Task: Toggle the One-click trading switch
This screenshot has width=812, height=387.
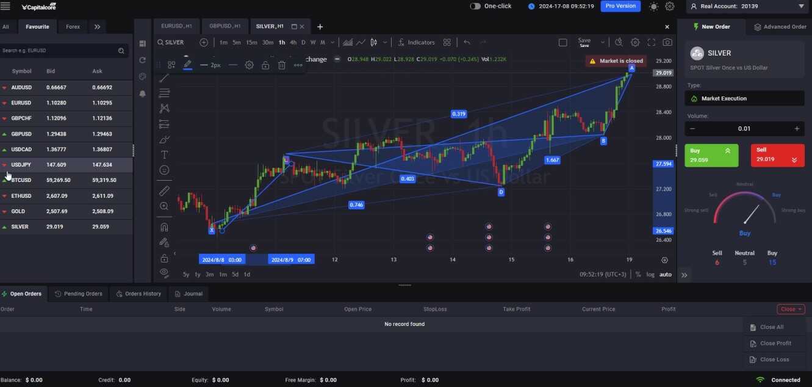Action: (475, 5)
